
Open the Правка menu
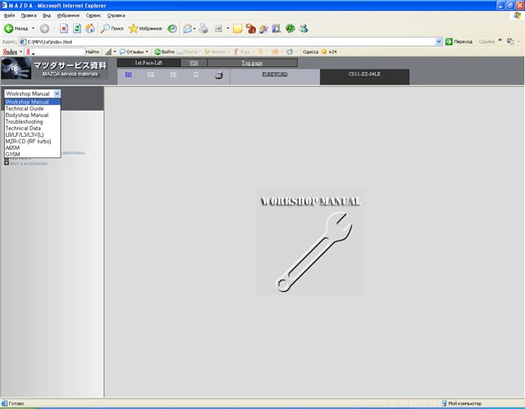[x=29, y=16]
